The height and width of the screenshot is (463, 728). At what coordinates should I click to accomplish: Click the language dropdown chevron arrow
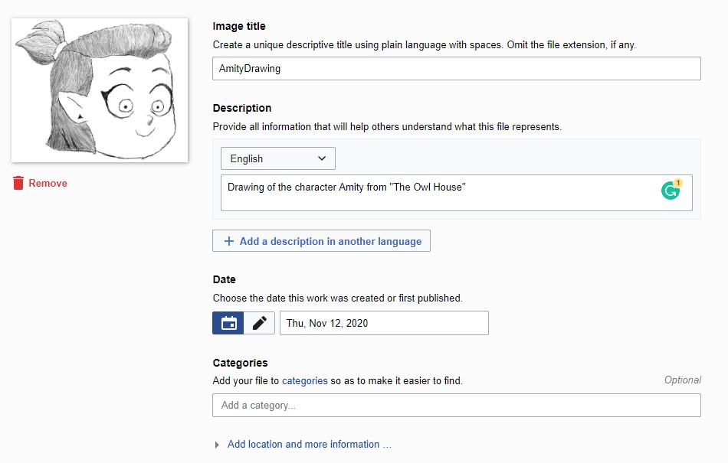point(322,158)
